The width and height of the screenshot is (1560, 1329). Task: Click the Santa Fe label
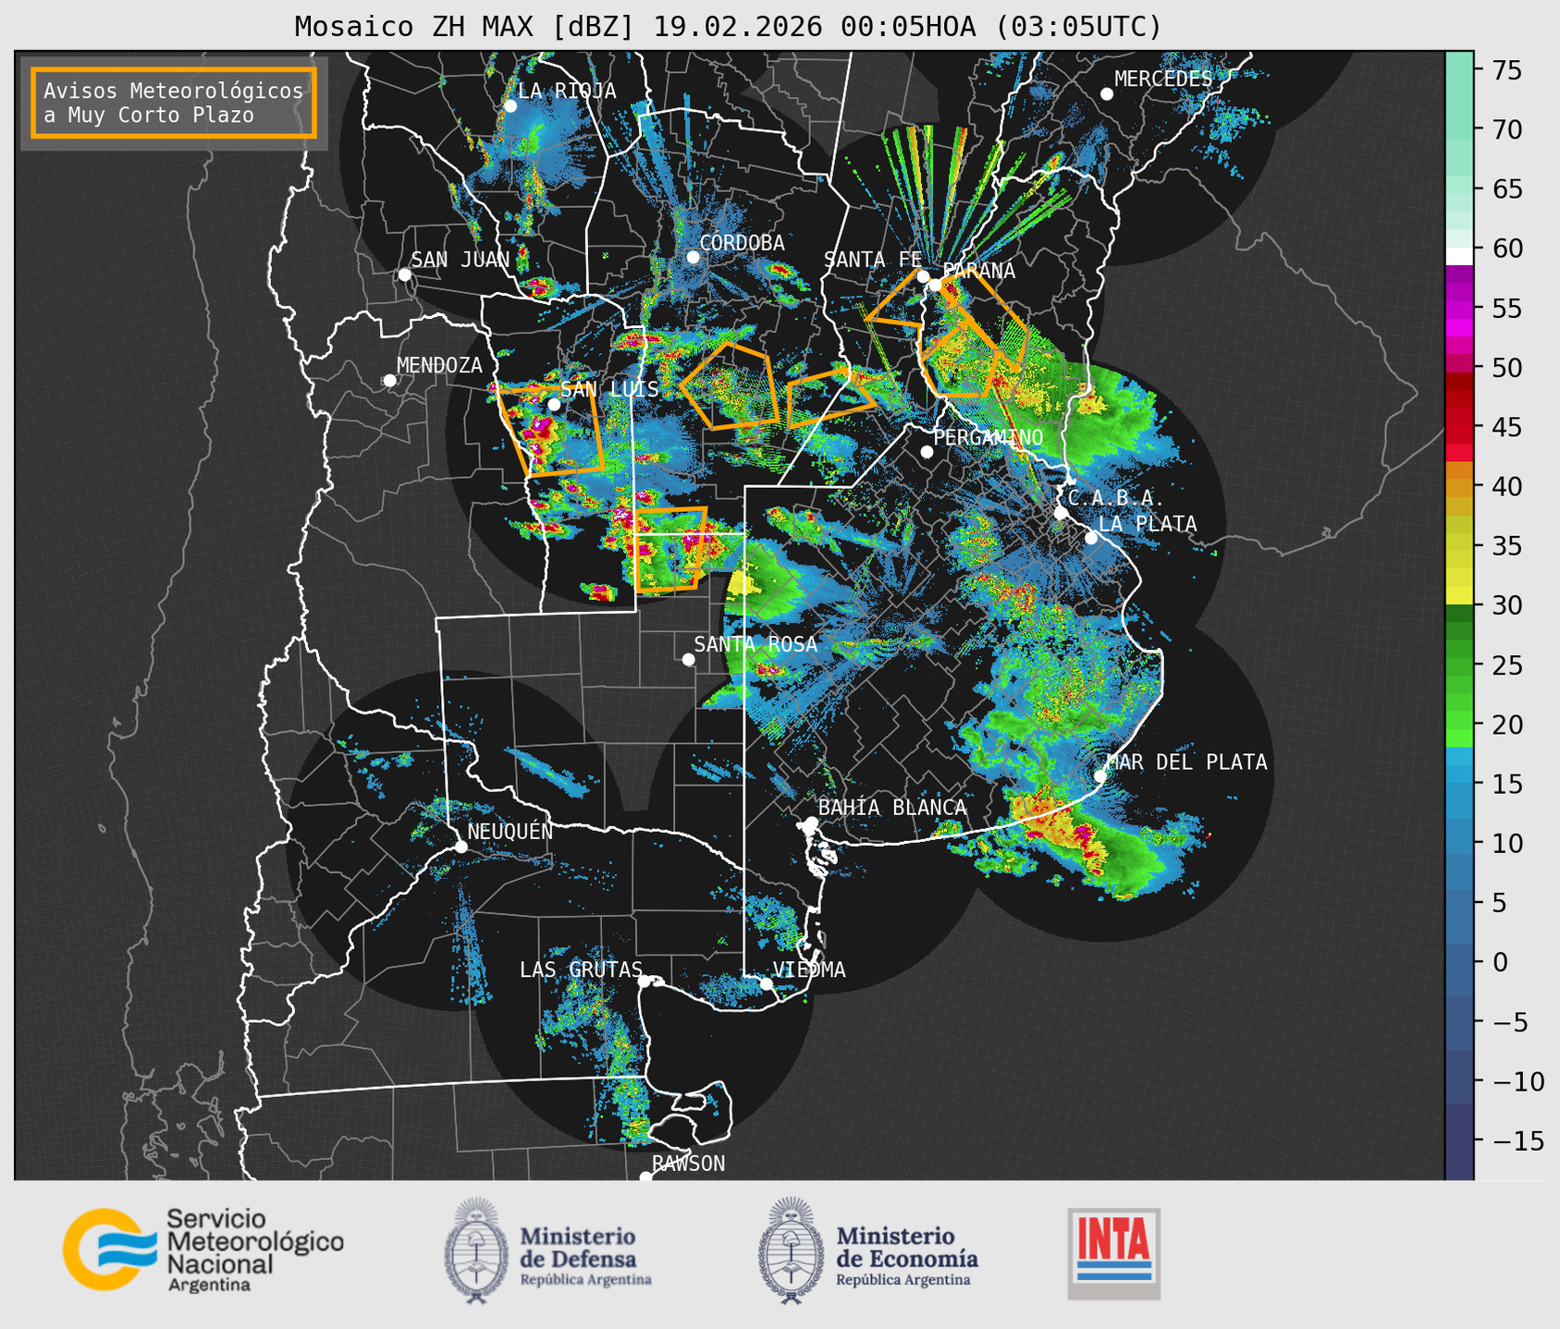pyautogui.click(x=873, y=260)
